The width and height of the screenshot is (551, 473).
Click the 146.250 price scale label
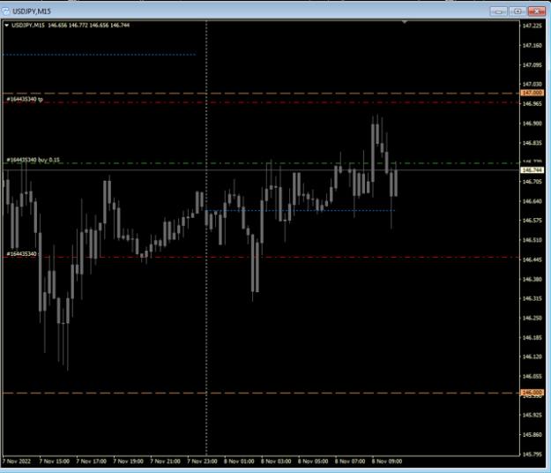point(532,318)
